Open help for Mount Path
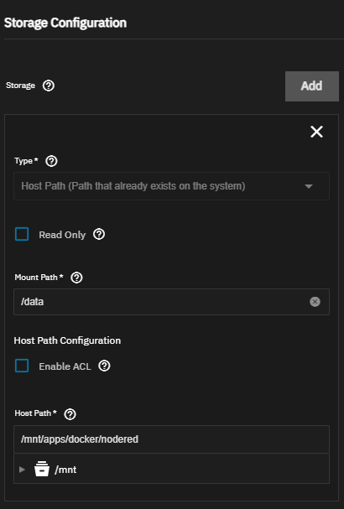The height and width of the screenshot is (509, 344). pos(76,278)
